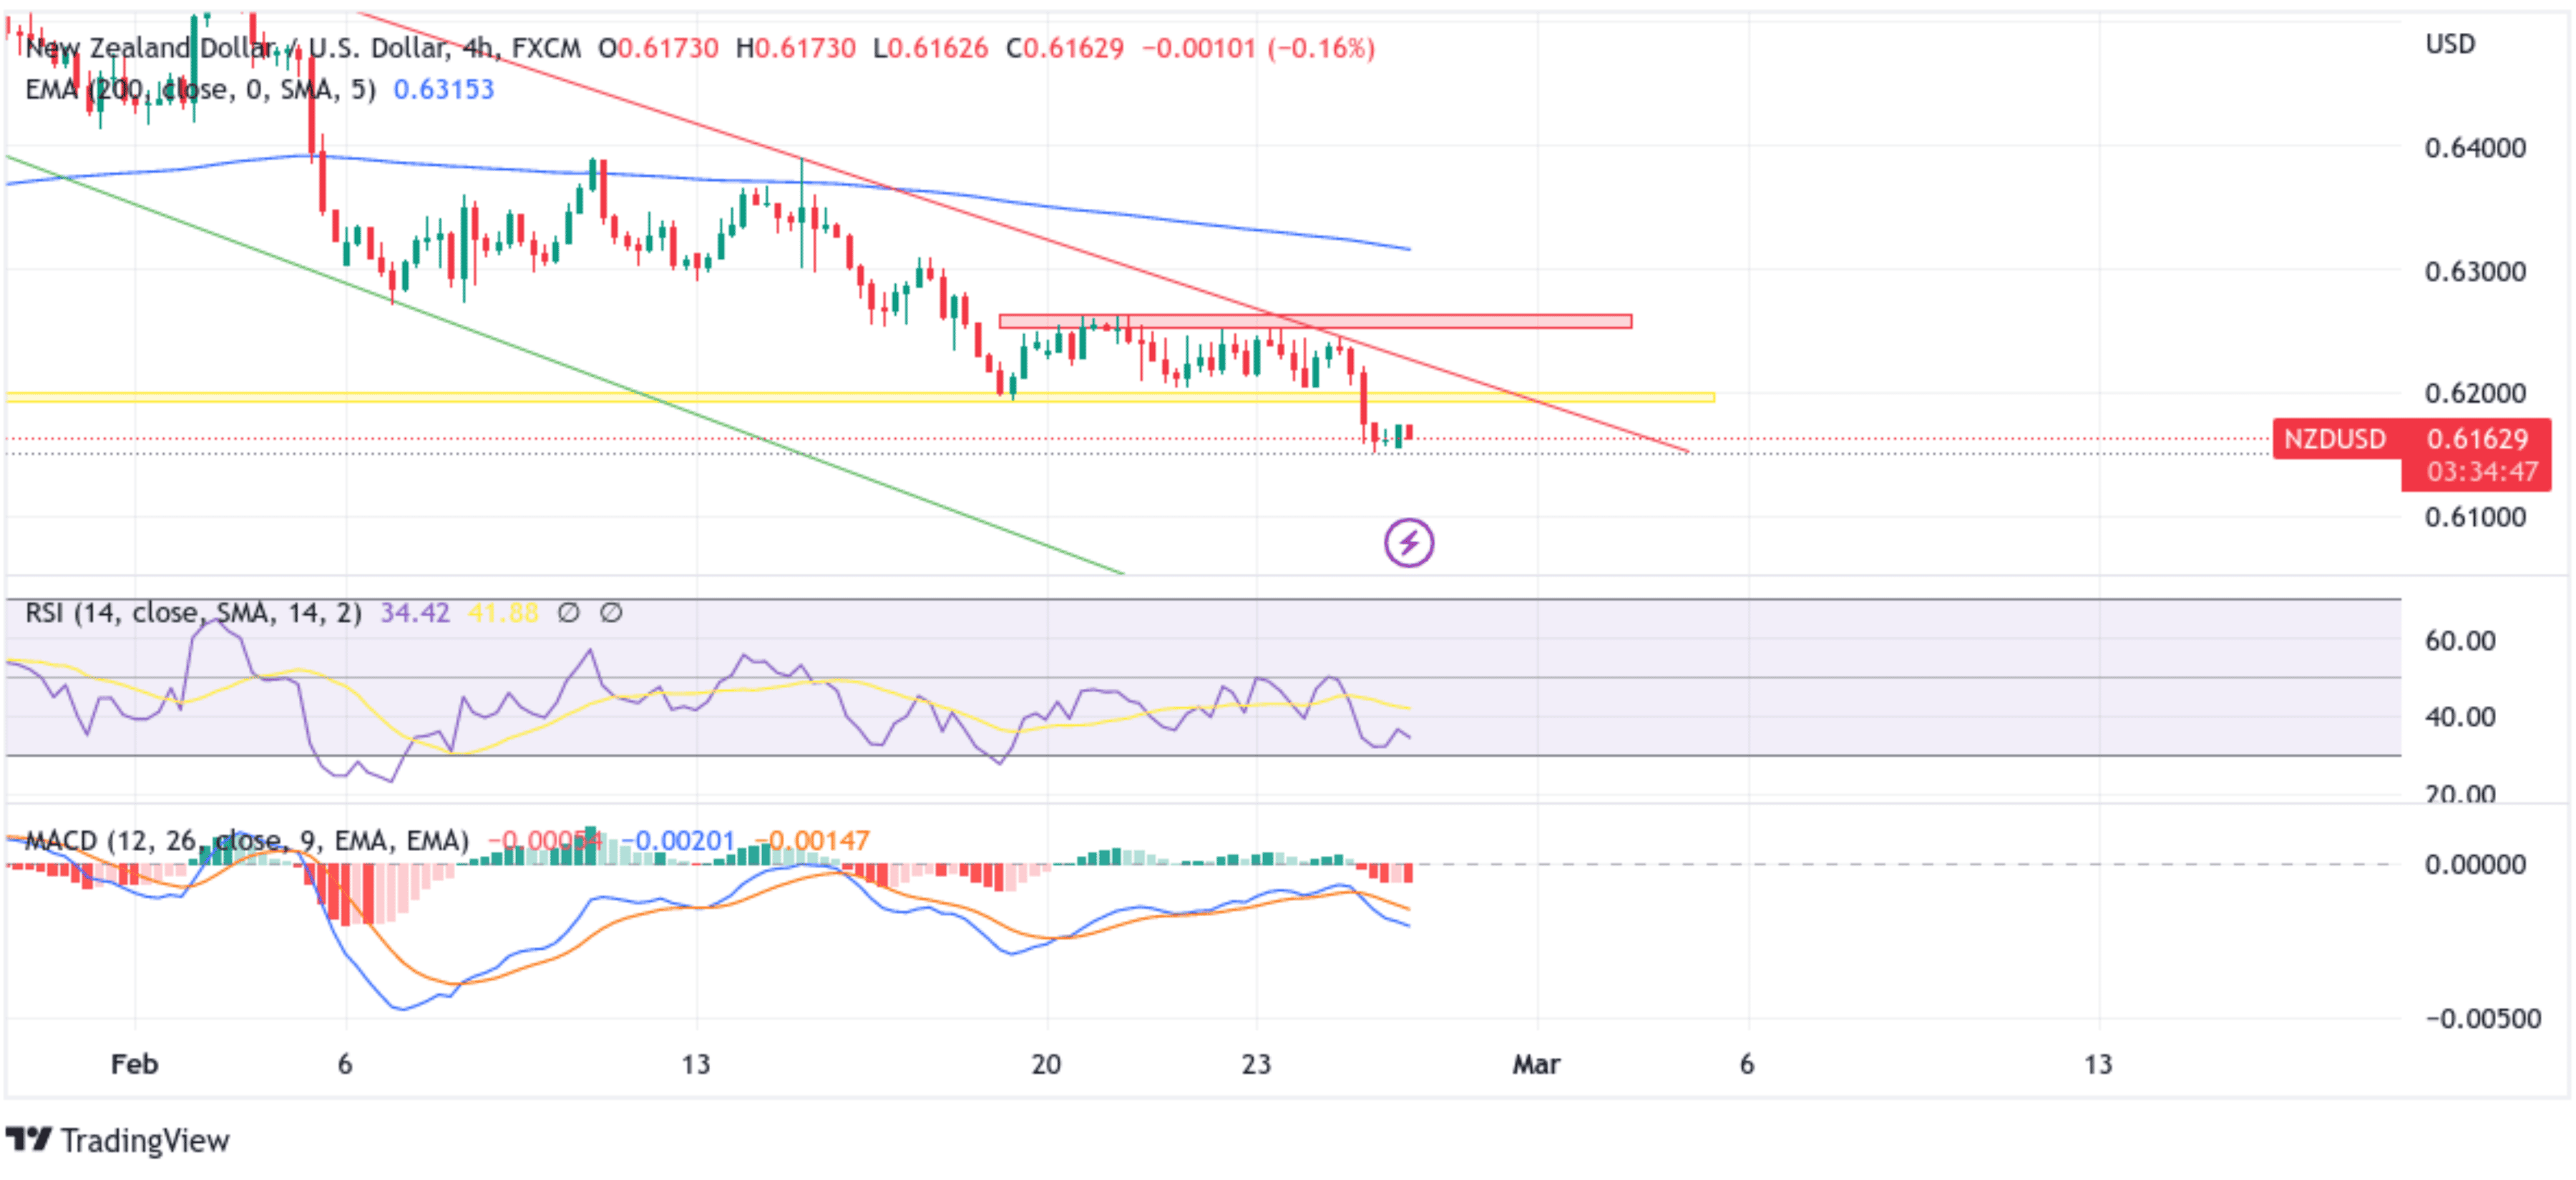Click the open price value O0.61730
2576x1180 pixels.
[x=658, y=48]
